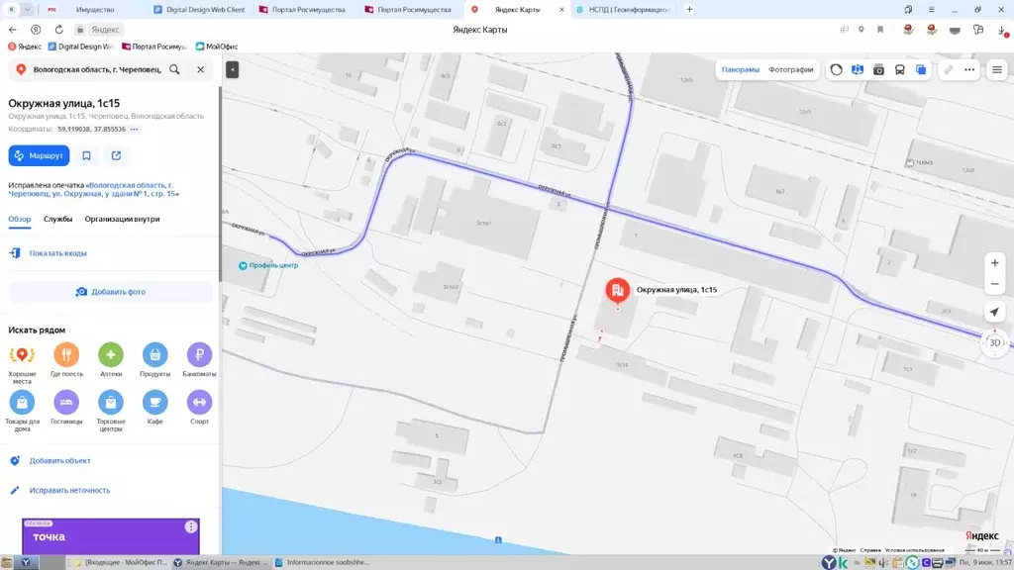Click Показать входы link

57,253
